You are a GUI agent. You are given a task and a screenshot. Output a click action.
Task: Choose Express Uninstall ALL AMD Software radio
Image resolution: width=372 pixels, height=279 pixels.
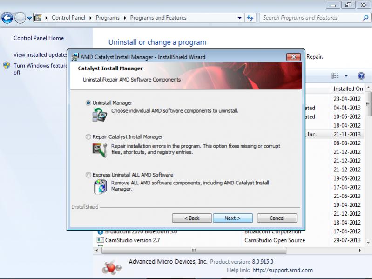tap(88, 175)
